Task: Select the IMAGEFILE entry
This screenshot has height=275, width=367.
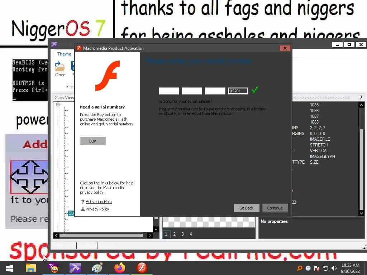Action: 320,139
